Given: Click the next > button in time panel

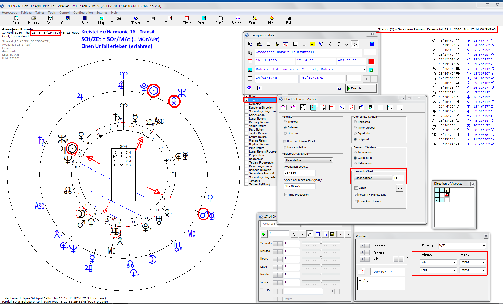Looking at the screenshot, I should (348, 234).
